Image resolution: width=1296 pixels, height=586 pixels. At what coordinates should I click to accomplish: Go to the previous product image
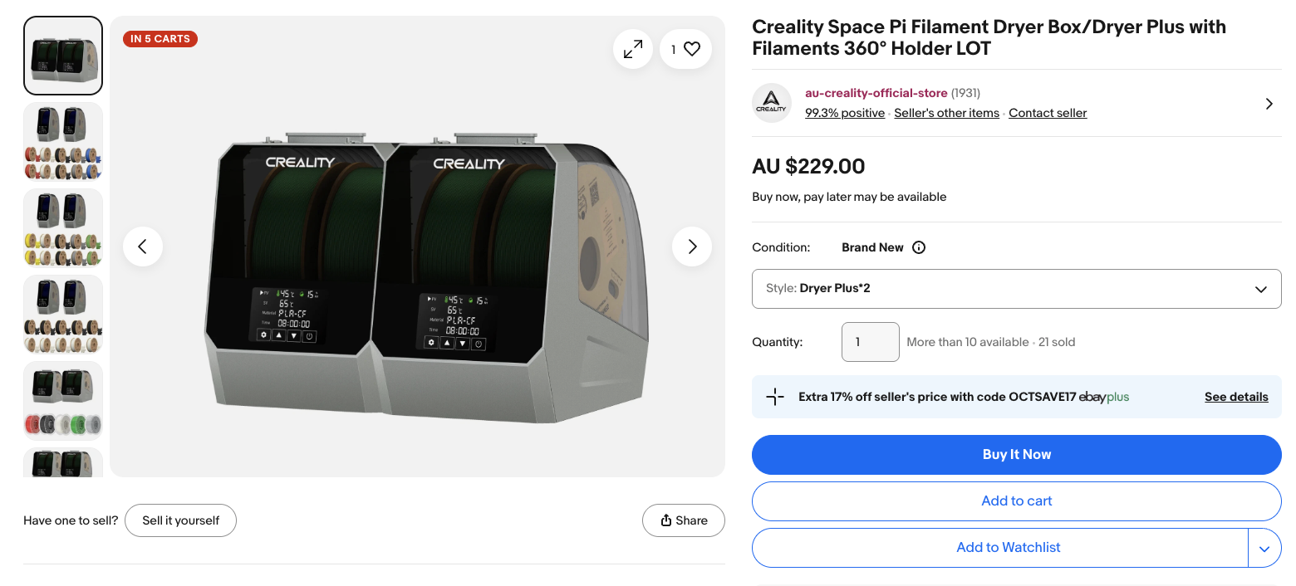point(143,247)
